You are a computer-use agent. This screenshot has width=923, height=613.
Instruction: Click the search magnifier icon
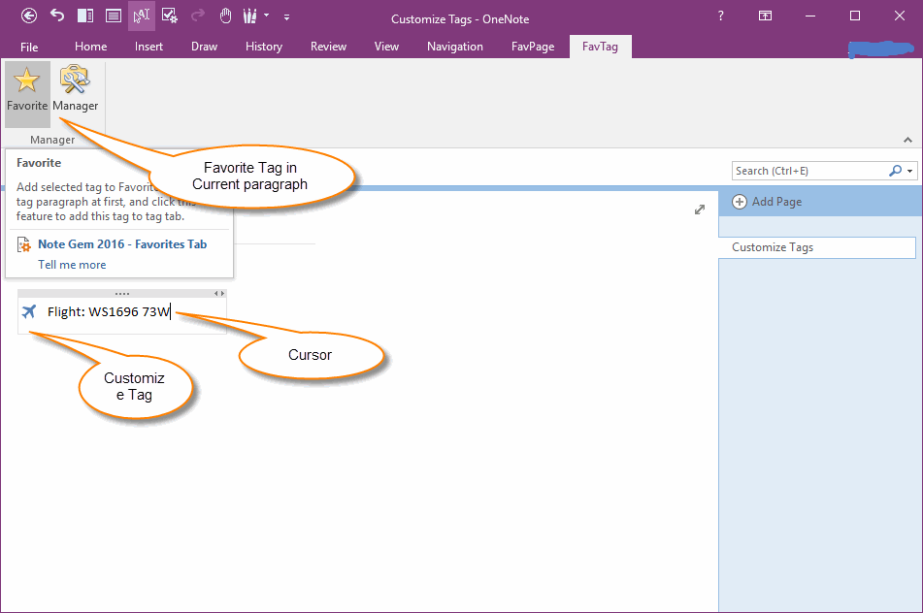point(895,171)
